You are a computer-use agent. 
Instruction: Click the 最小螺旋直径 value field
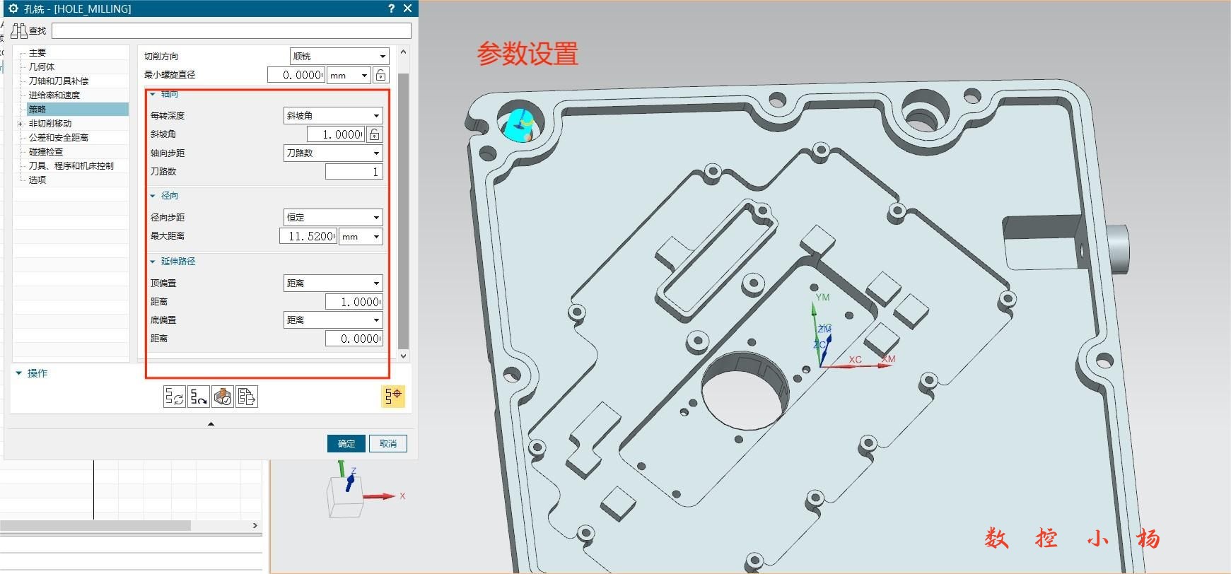[296, 75]
